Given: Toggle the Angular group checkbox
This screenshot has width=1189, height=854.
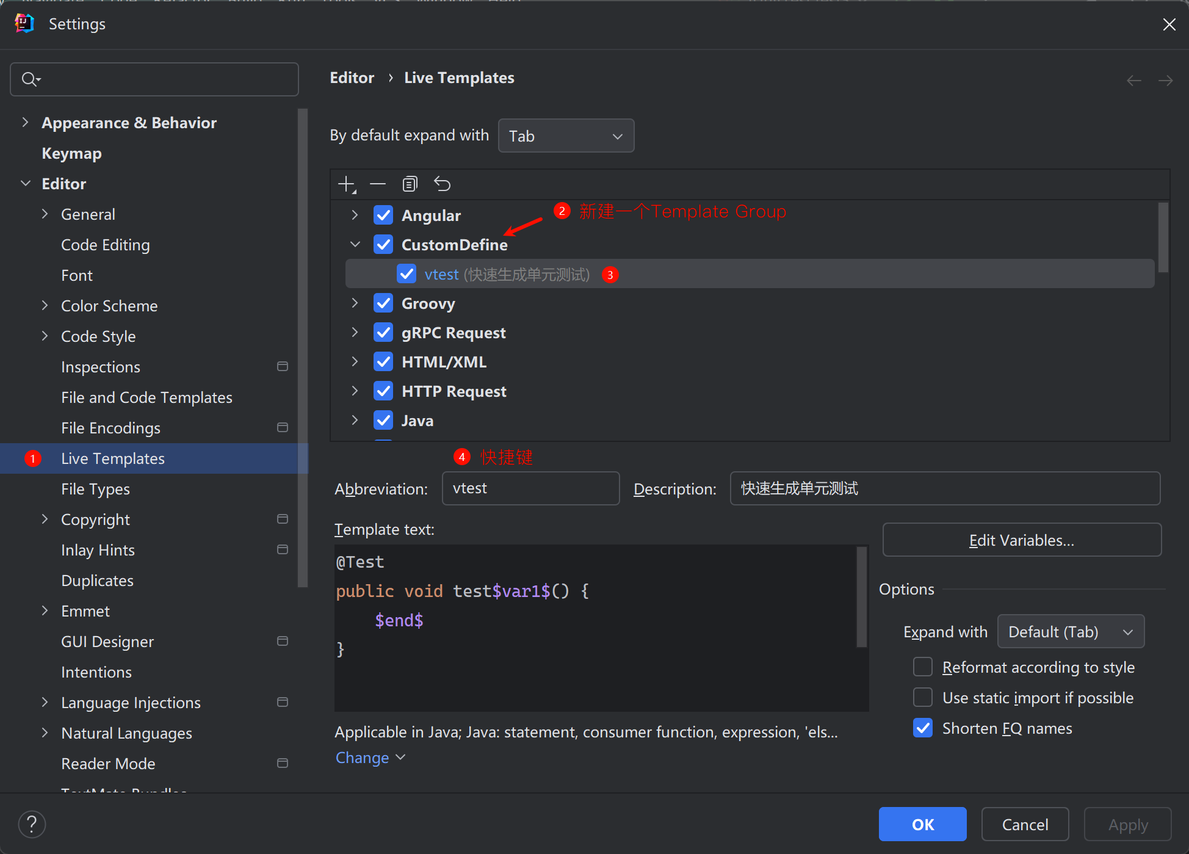Looking at the screenshot, I should (383, 215).
